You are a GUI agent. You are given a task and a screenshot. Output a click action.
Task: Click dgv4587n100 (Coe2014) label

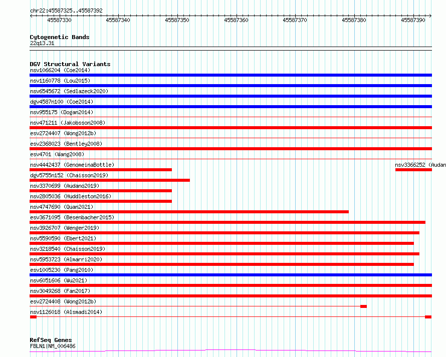pos(62,102)
